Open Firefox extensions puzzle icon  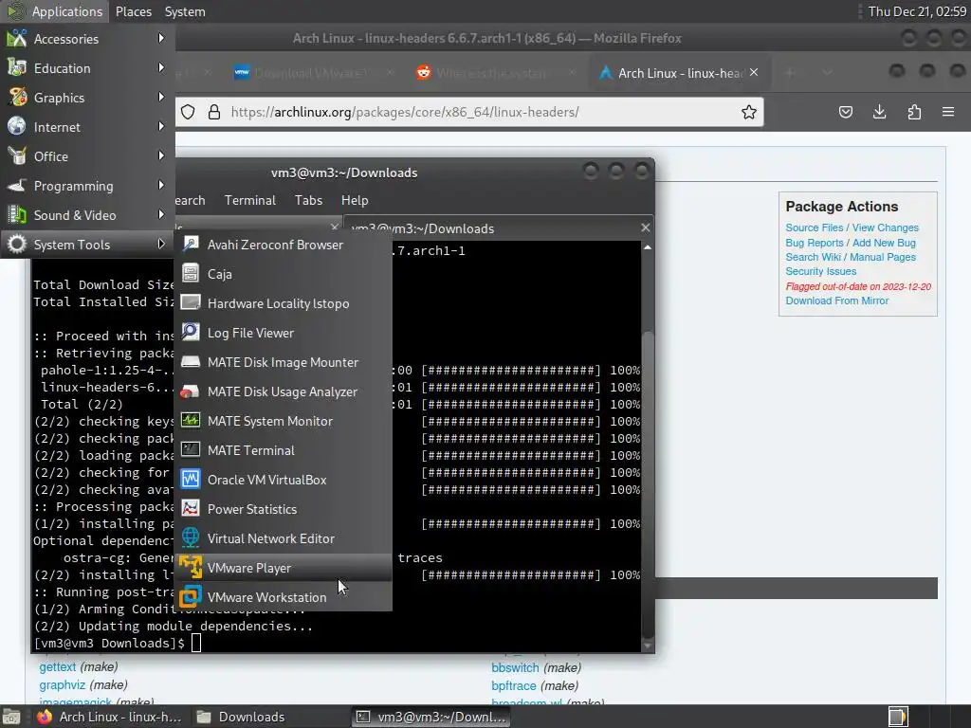coord(914,112)
